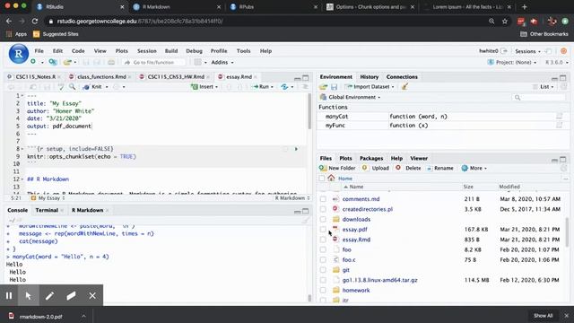Click the editor settings gear icon
This screenshot has width=574, height=323.
point(117,87)
